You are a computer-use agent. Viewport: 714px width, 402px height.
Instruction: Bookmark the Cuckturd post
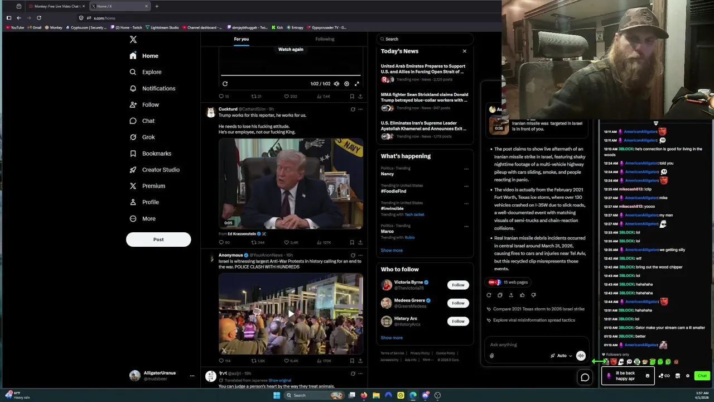click(x=352, y=242)
